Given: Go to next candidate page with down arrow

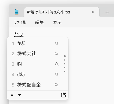Looking at the screenshot, I should pos(19,95).
